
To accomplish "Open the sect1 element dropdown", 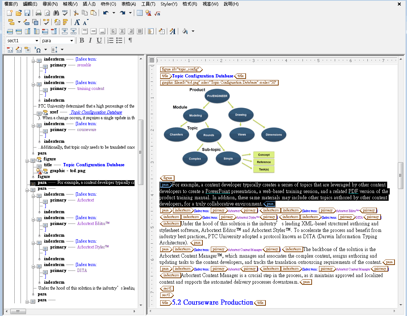I will (37, 40).
